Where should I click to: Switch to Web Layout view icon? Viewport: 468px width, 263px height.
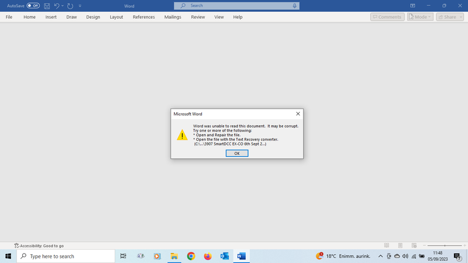coord(414,245)
